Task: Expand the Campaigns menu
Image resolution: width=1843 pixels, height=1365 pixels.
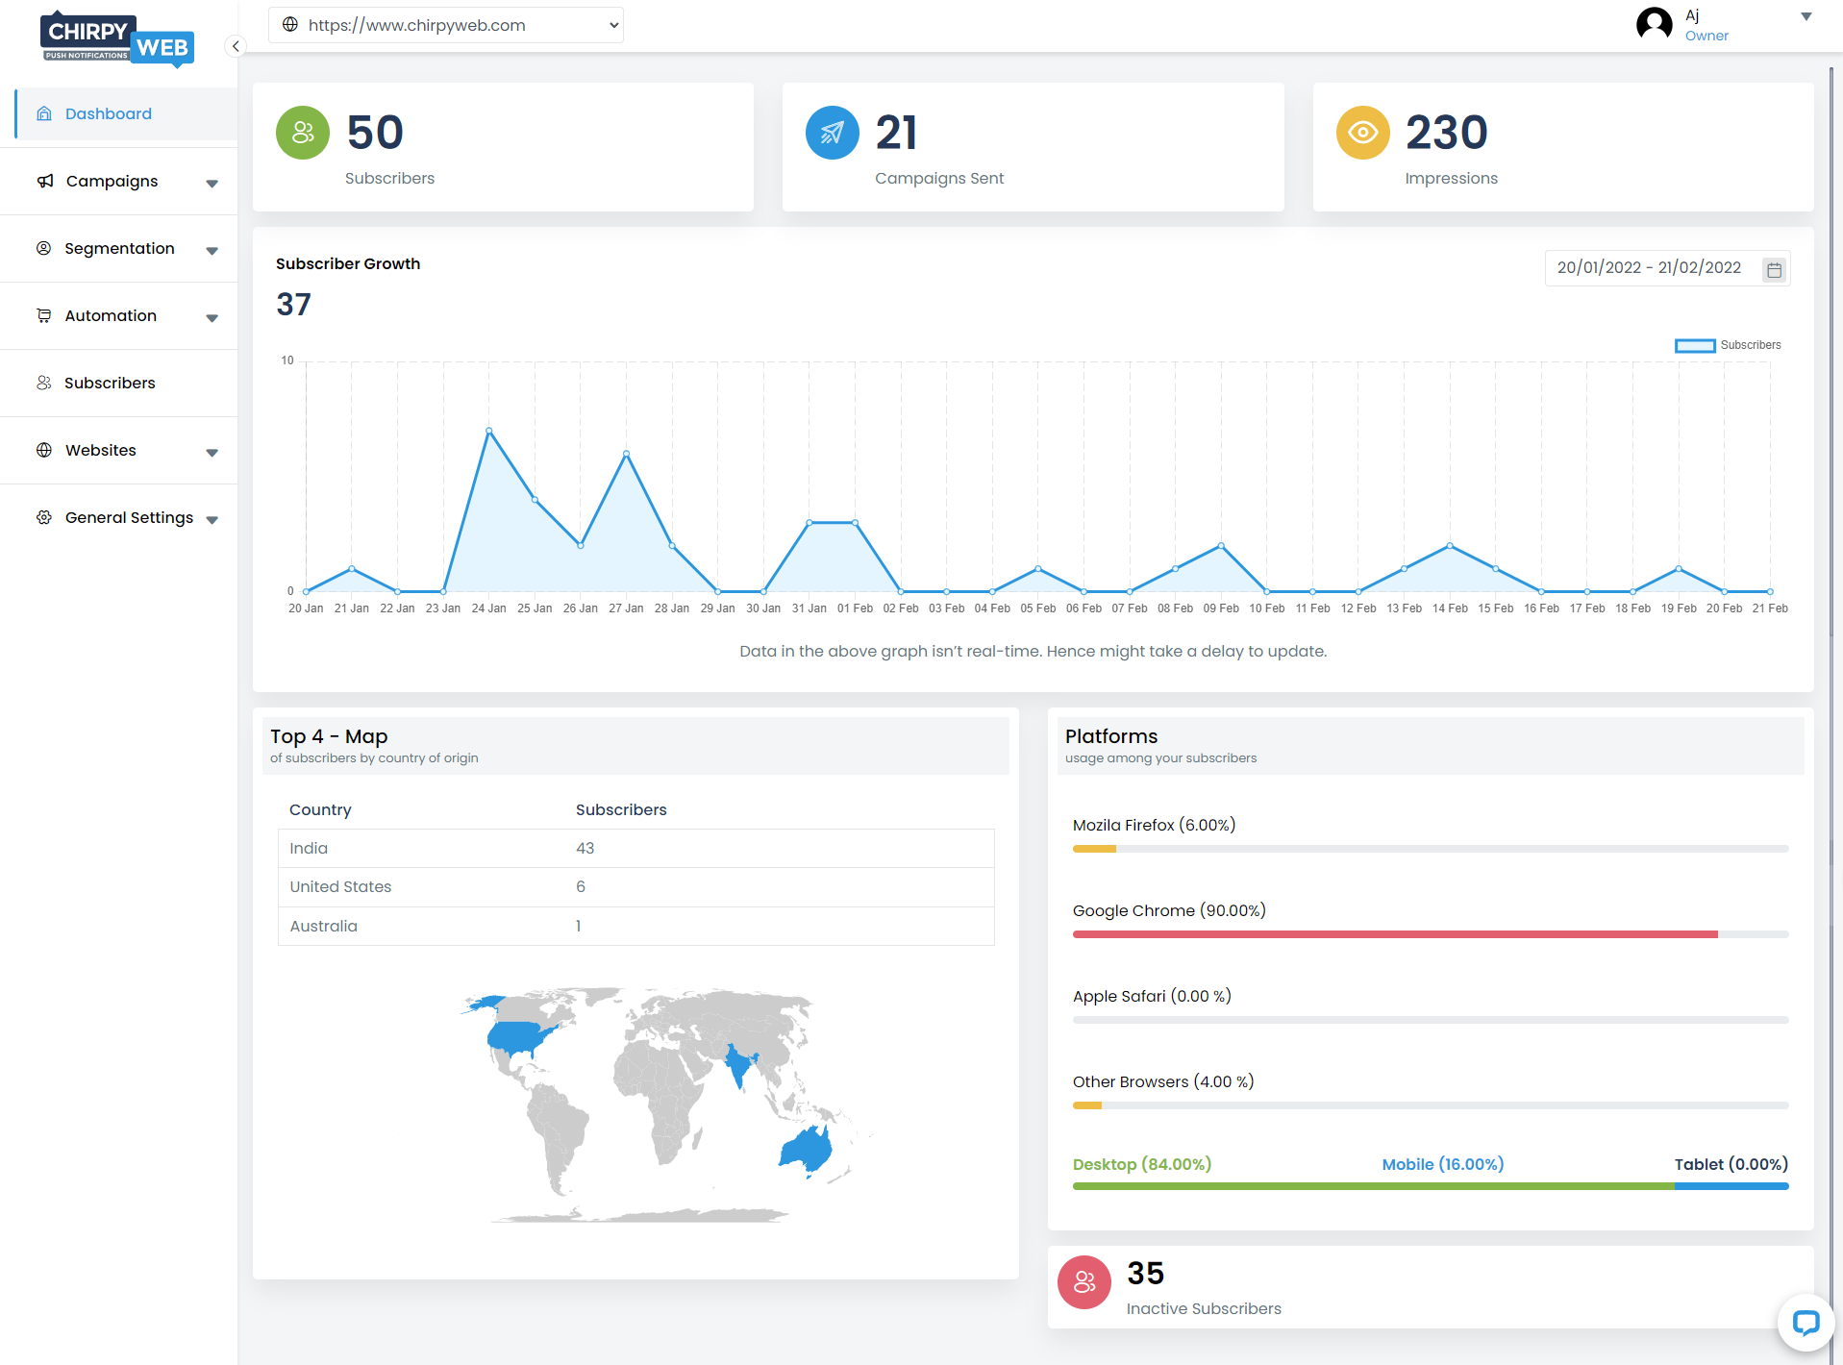Action: point(119,182)
